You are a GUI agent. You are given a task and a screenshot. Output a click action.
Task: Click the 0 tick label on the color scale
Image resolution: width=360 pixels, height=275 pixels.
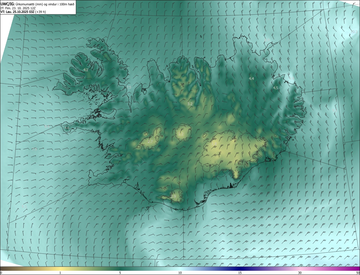click(x=1, y=273)
